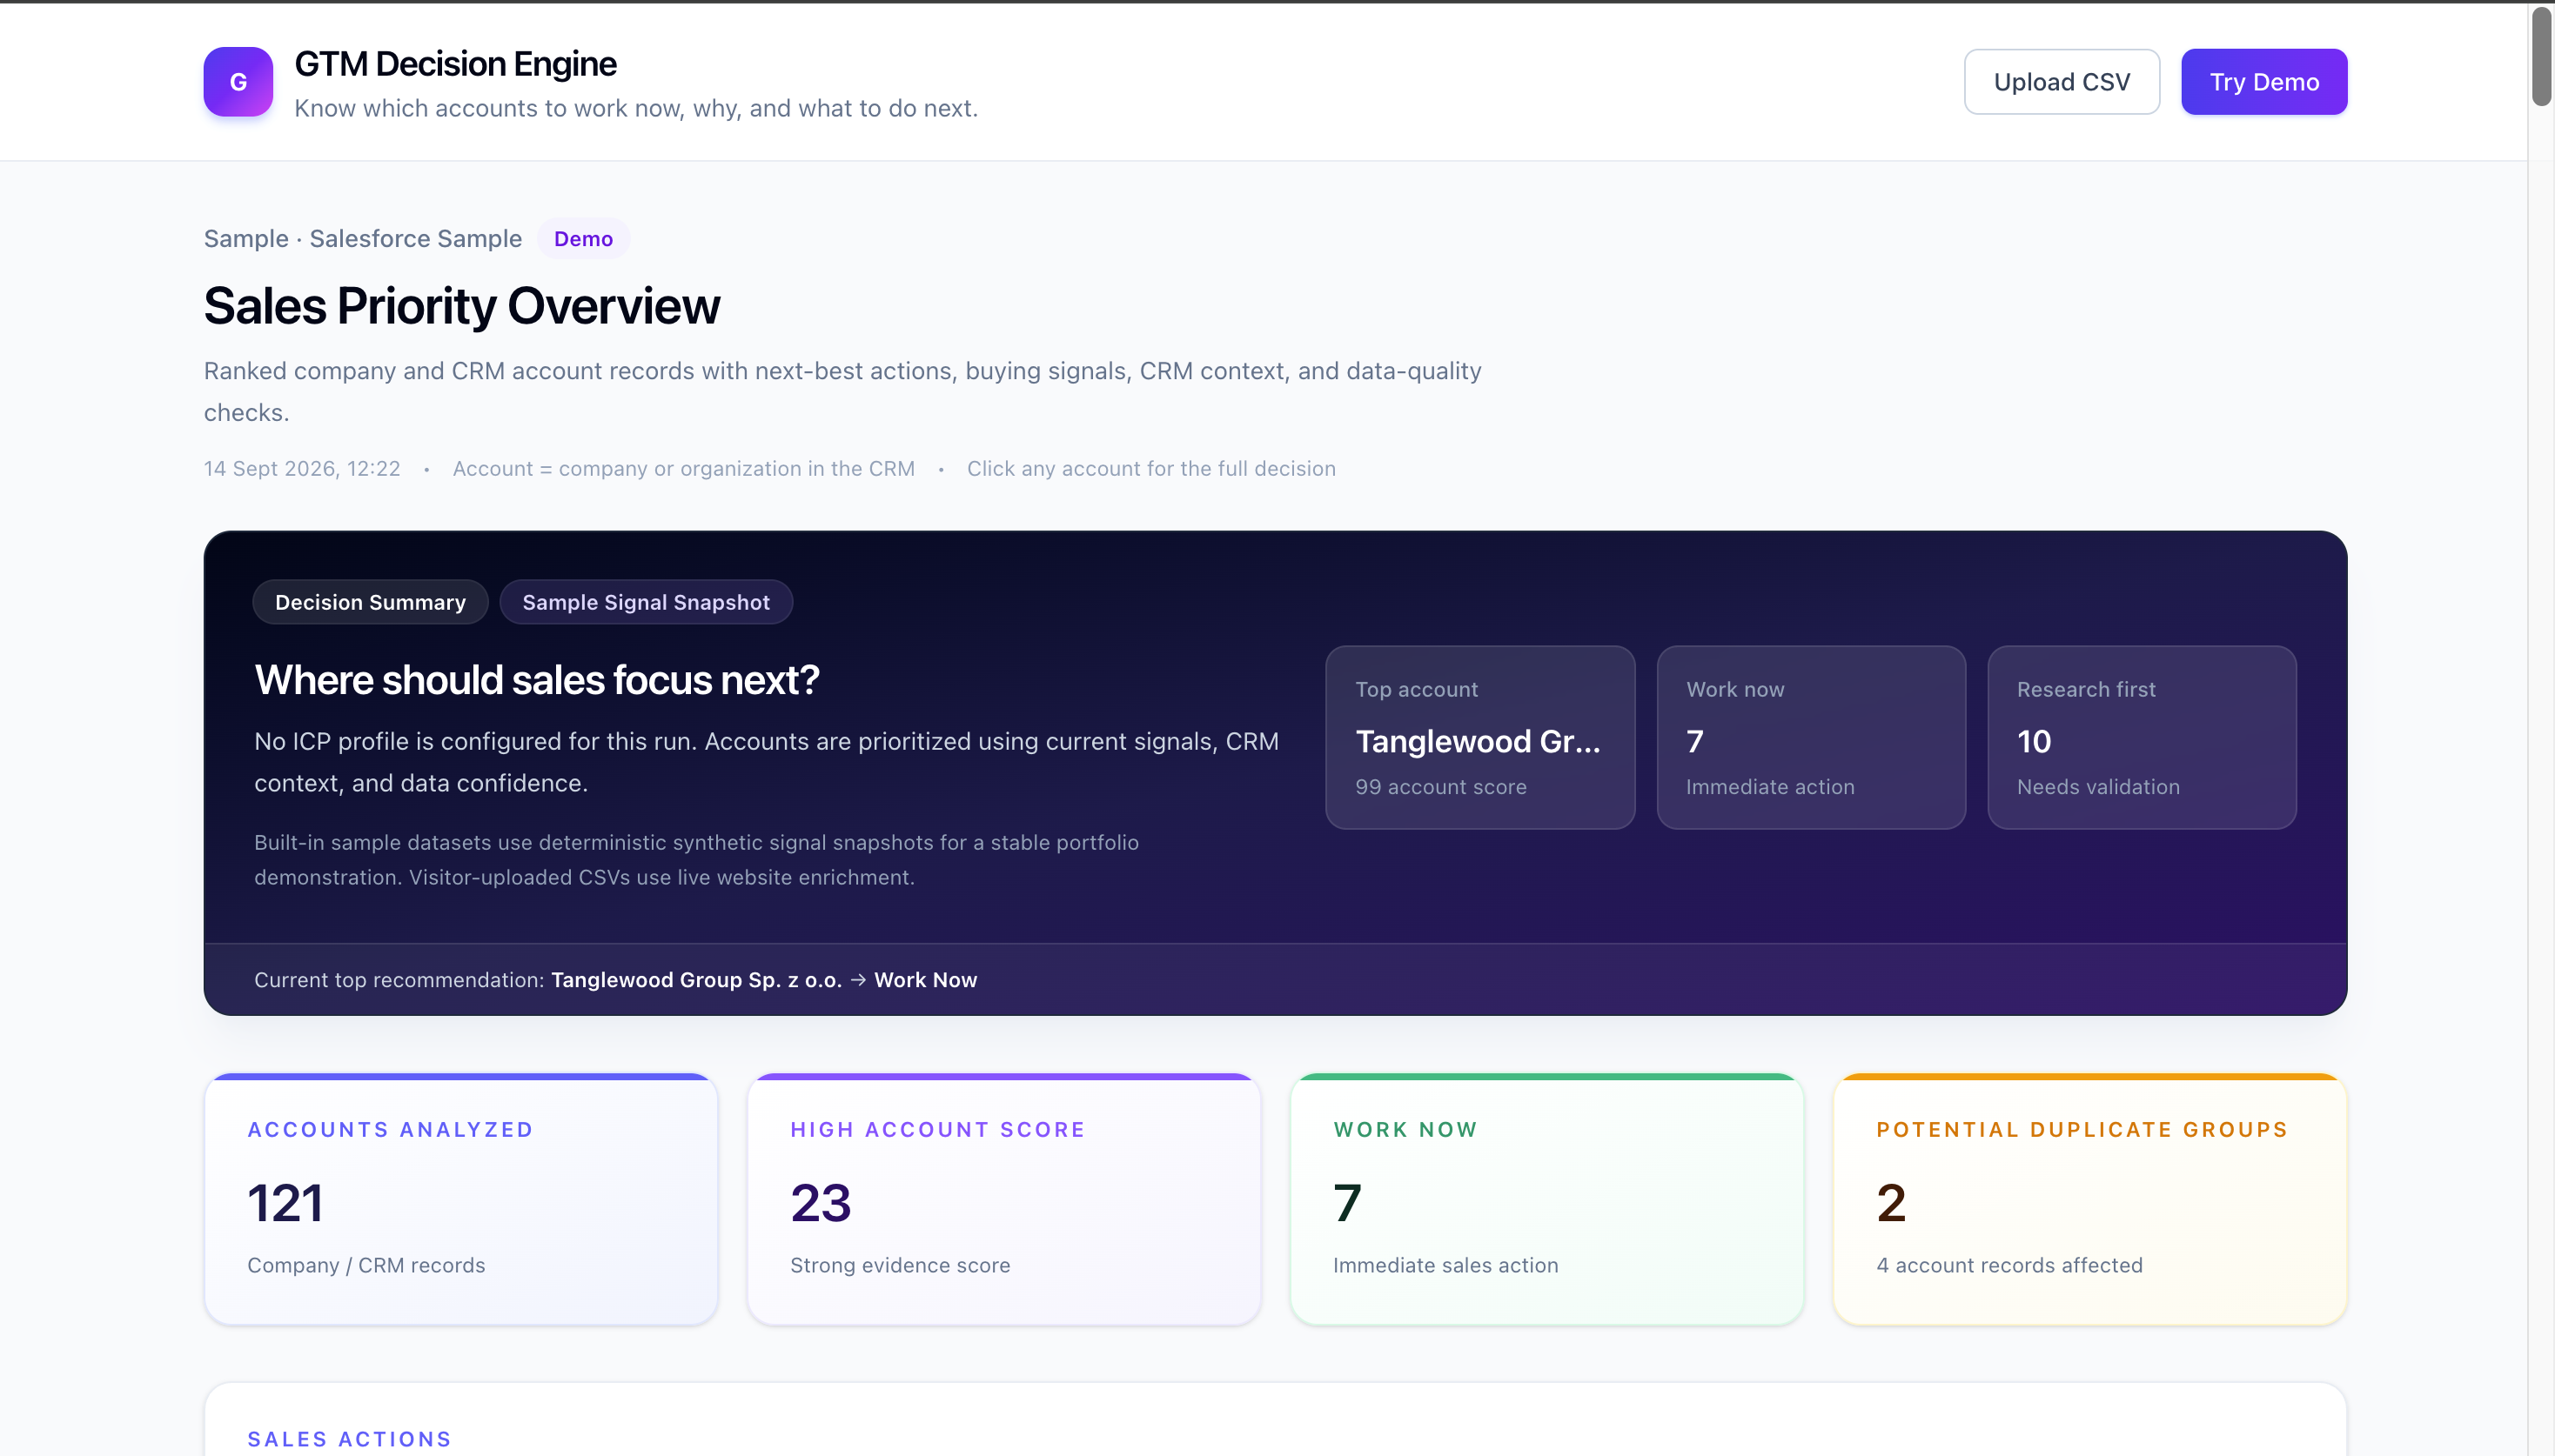Screen dimensions: 2555x1456
Task: Click the purple G logo icon
Action: click(238, 82)
